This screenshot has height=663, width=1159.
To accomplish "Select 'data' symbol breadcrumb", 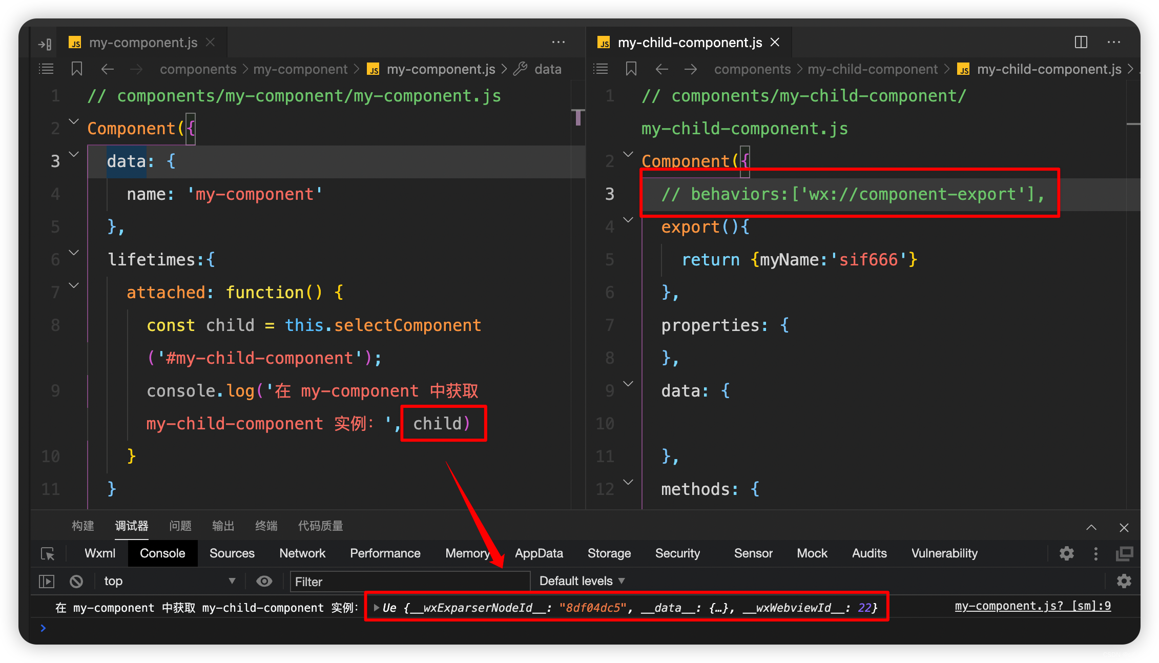I will [548, 69].
